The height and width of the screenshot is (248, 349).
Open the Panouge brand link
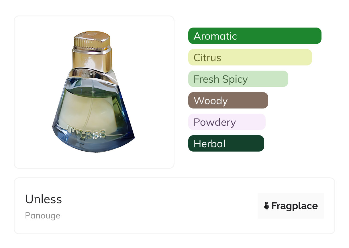pos(43,216)
